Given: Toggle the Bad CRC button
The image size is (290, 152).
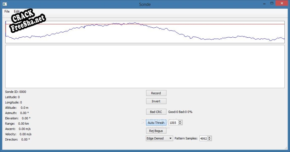Looking at the screenshot, I should (x=156, y=112).
